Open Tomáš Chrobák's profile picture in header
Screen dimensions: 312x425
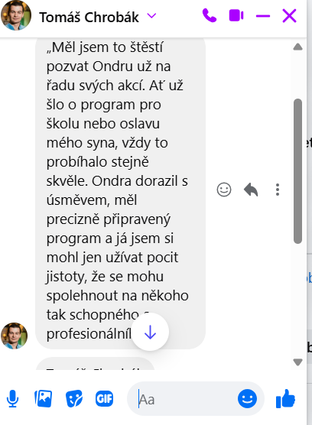[x=16, y=15]
